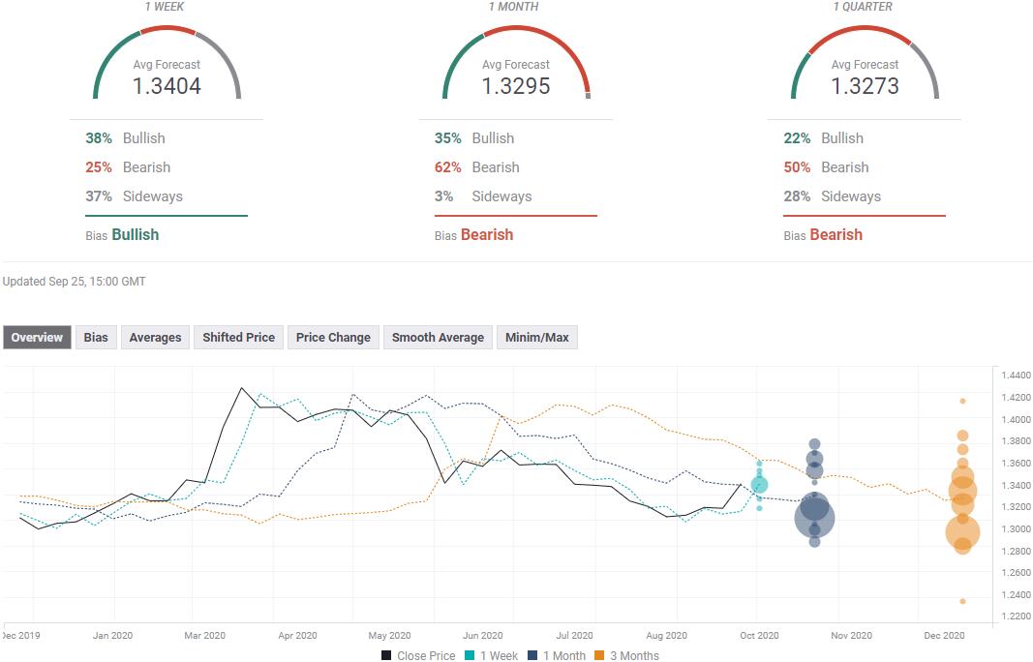Click the 62% Bearish row
The width and height of the screenshot is (1033, 662).
point(477,167)
